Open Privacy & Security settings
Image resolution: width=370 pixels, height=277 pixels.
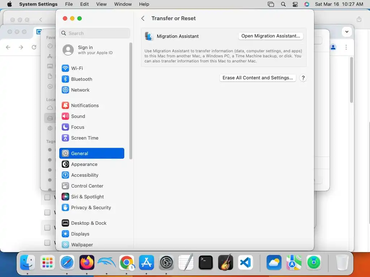[91, 208]
